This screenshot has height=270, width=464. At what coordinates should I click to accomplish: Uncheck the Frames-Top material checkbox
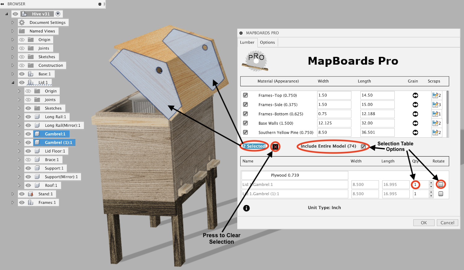click(x=245, y=95)
